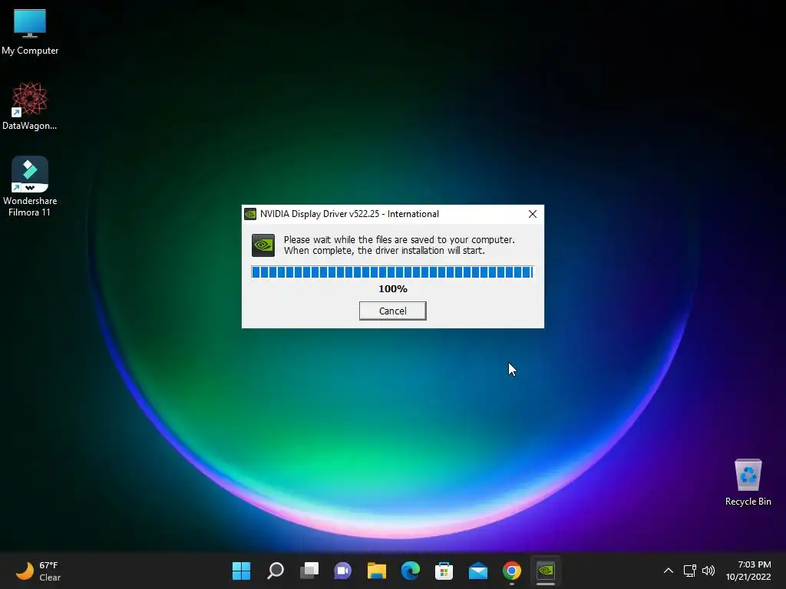The height and width of the screenshot is (589, 786).
Task: Select the Wondershare Filmora 11 shortcut
Action: [30, 186]
